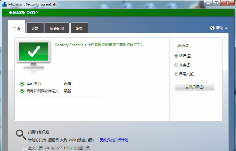Click the 扫描详细信息 heading

click(x=39, y=132)
